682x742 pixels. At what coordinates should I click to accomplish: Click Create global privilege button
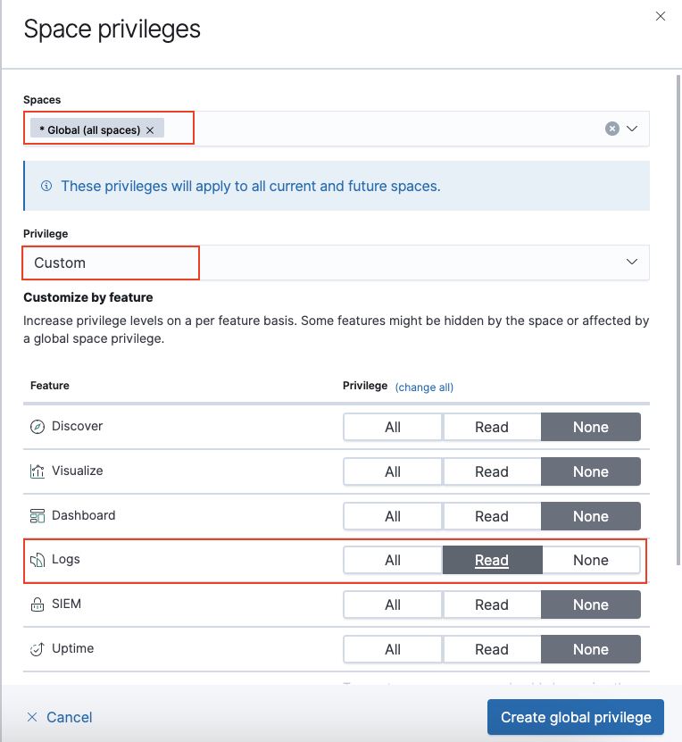pyautogui.click(x=576, y=717)
